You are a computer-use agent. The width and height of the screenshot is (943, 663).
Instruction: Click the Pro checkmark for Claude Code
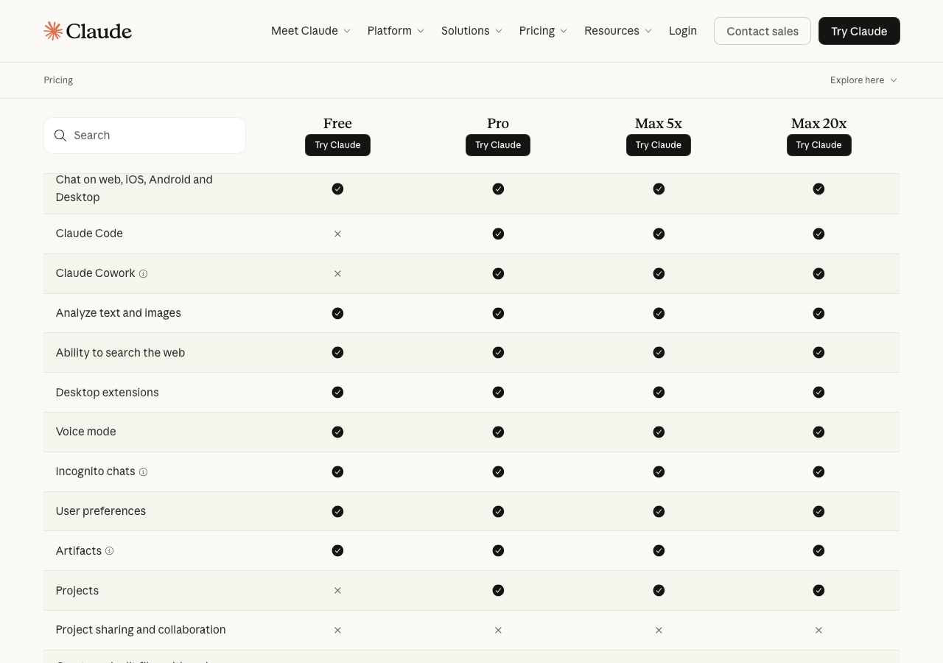click(x=498, y=234)
